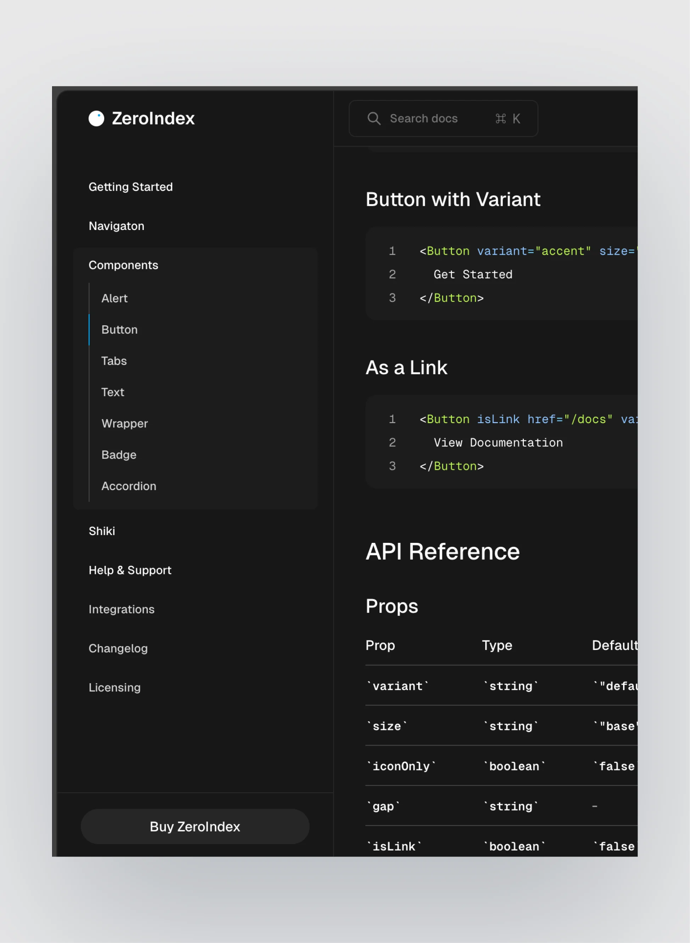690x943 pixels.
Task: Open Help & Support
Action: pos(130,570)
